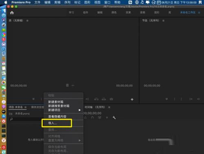Toggle add marker button in timeline toolbar
This screenshot has width=204, height=154.
[x=107, y=118]
